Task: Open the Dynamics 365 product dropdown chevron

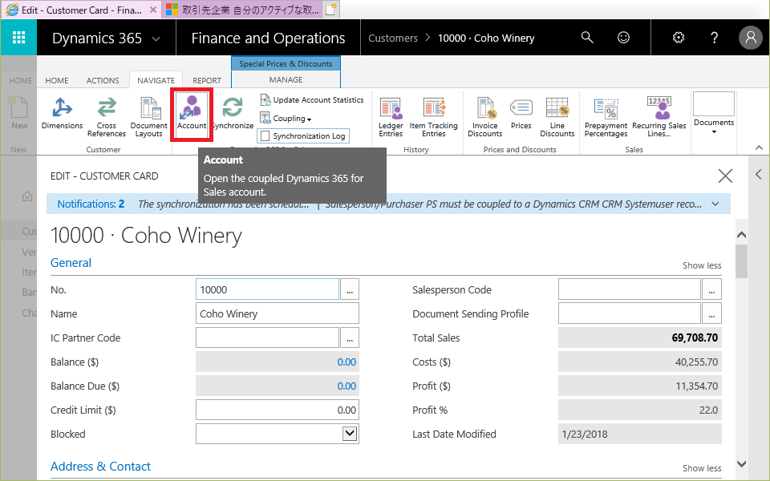Action: (156, 38)
